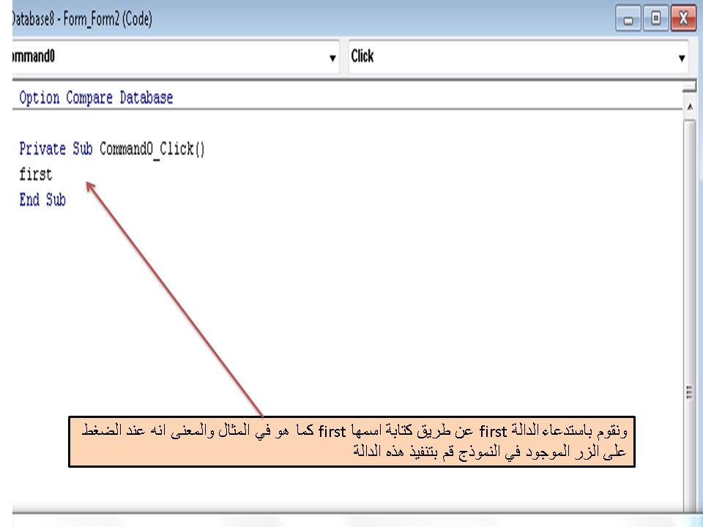Click the window title 'Form_Form2 (Code)'
The image size is (703, 527).
click(x=108, y=19)
